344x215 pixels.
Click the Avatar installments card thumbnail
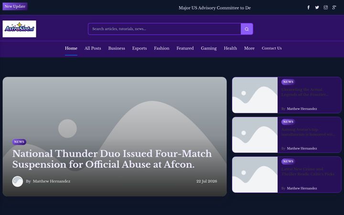click(x=255, y=135)
